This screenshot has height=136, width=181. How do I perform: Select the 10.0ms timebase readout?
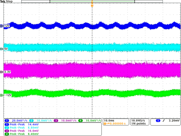click(109, 121)
